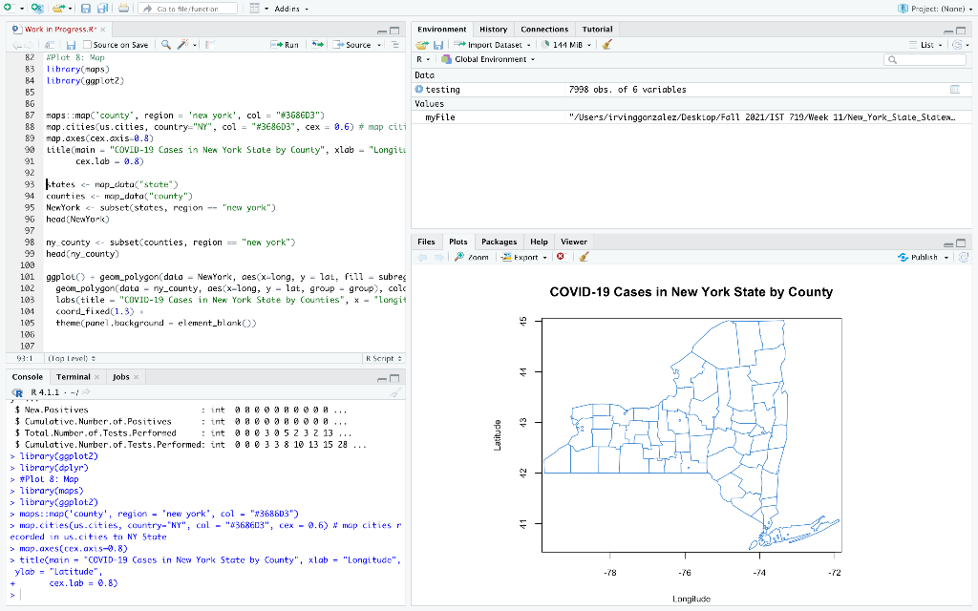The height and width of the screenshot is (611, 978).
Task: Clear the environment with the broom icon
Action: [x=607, y=44]
